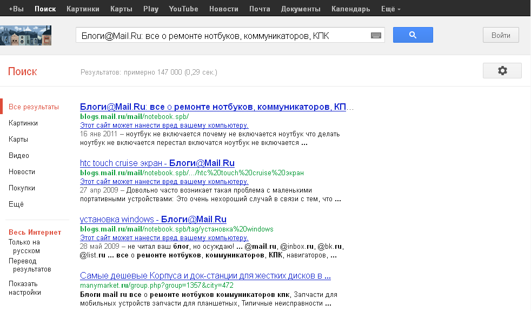
Task: Go to YouTube from top bar
Action: click(183, 9)
